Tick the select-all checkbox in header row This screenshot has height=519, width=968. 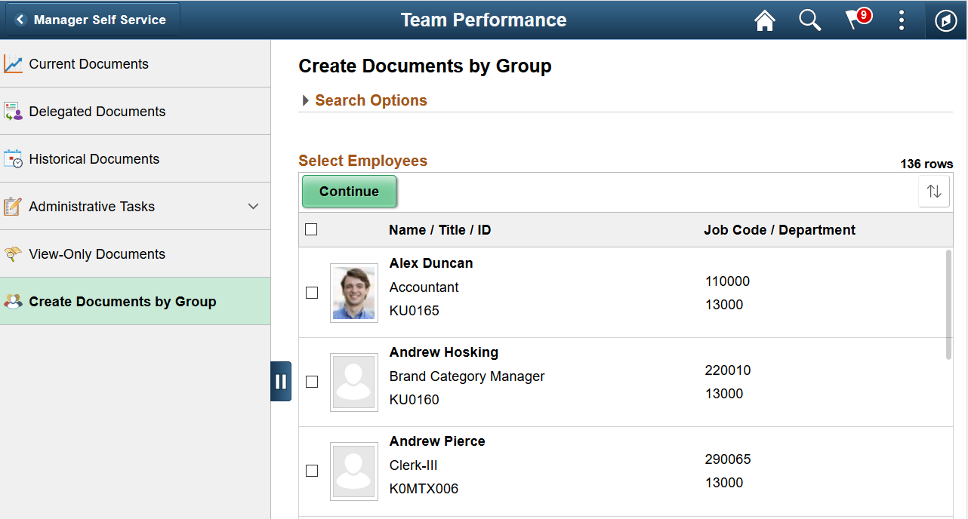311,229
